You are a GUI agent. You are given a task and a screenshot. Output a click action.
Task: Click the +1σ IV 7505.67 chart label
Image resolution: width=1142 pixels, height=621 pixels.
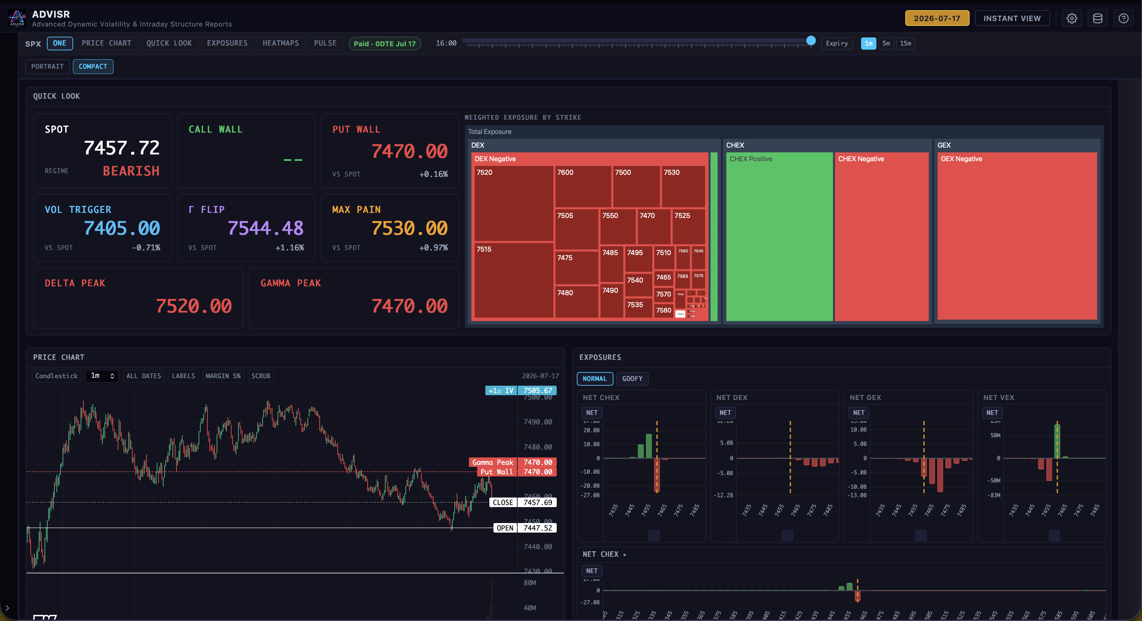pyautogui.click(x=521, y=390)
